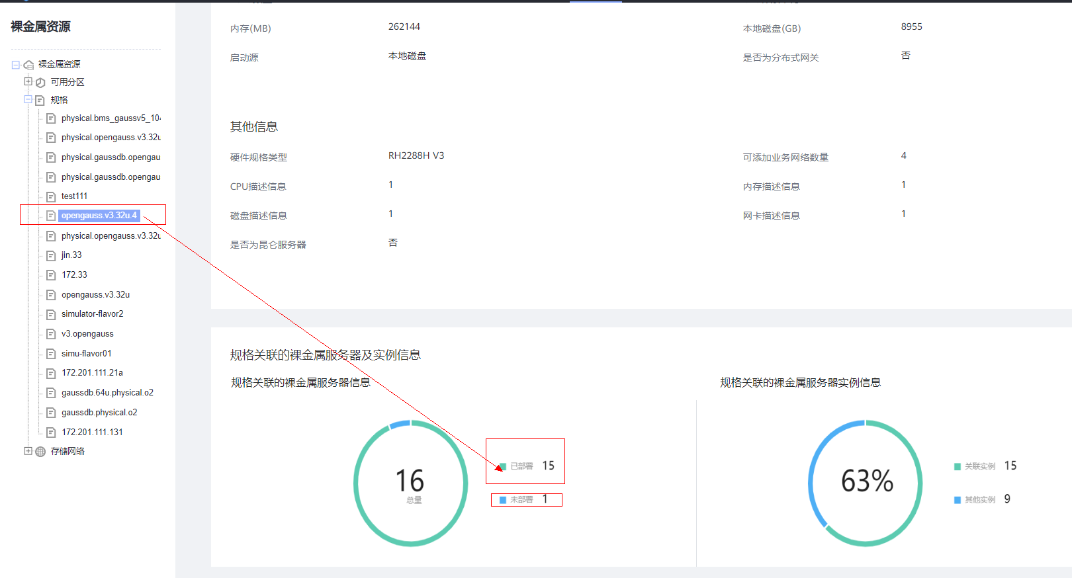The image size is (1072, 578).
Task: Click the icon next to 规格 node
Action: pos(40,101)
